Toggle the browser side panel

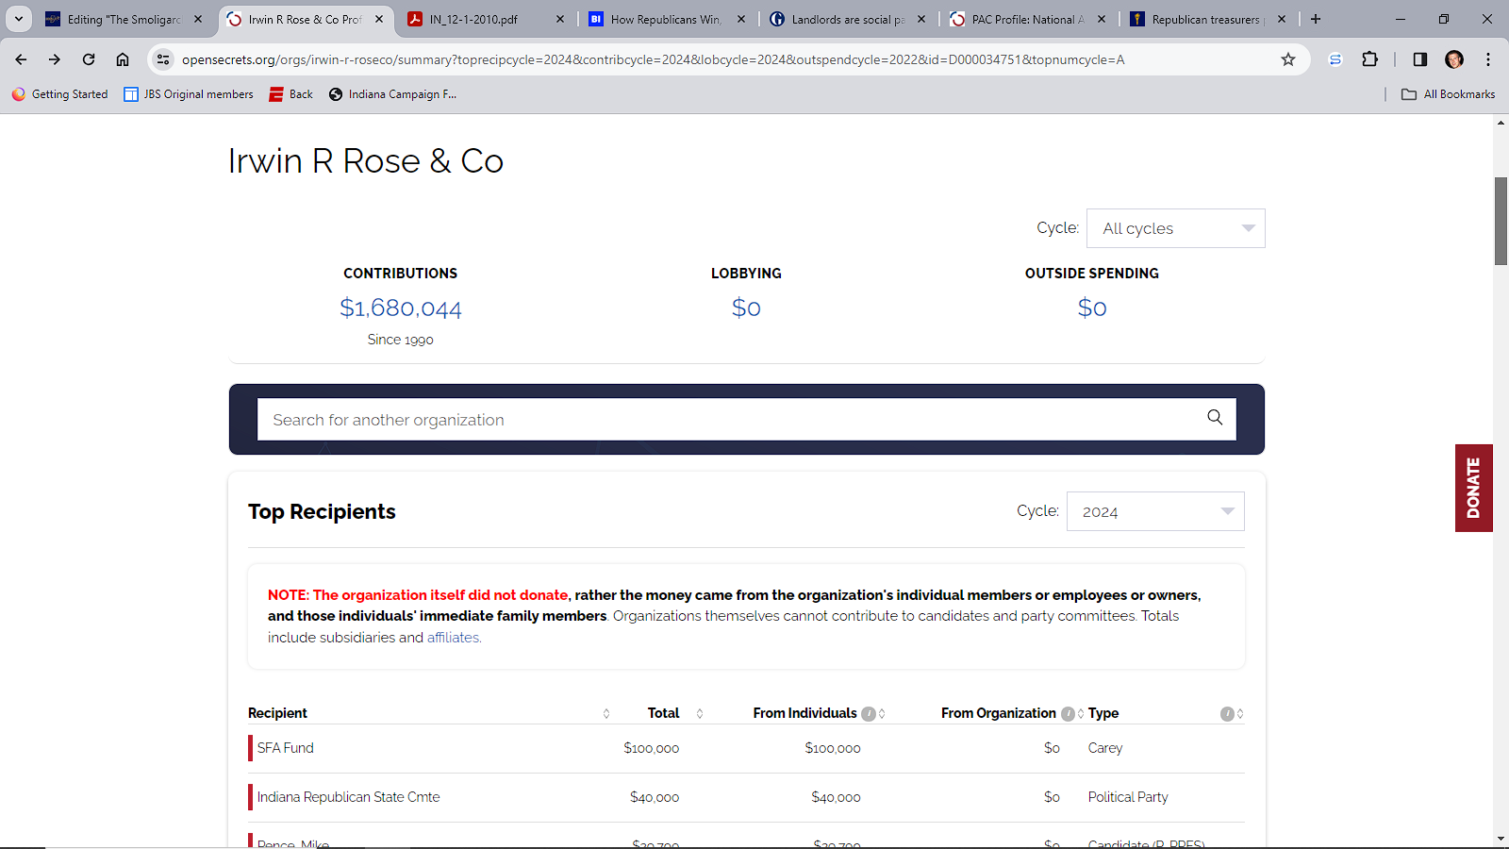click(x=1419, y=59)
